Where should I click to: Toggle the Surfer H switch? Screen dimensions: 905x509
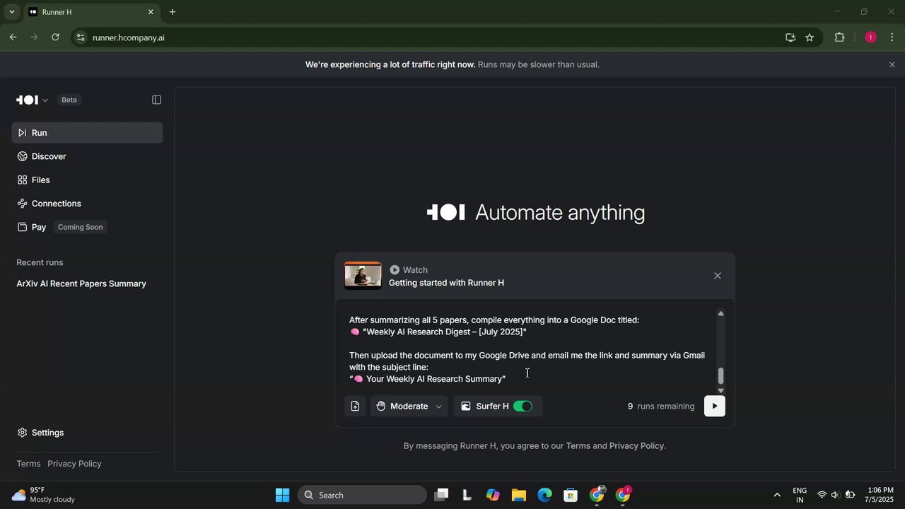tap(522, 406)
